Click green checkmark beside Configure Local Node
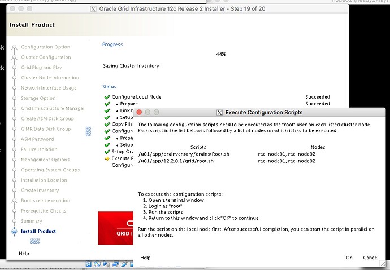 point(107,97)
